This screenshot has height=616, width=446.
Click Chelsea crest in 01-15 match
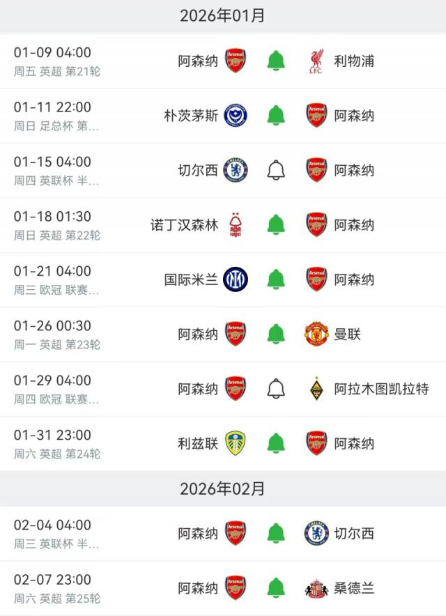coord(236,170)
